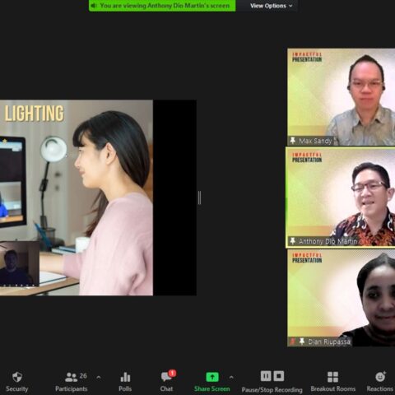Select the Max Sandy video thumbnail
Screen dimensions: 395x395
(x=341, y=97)
